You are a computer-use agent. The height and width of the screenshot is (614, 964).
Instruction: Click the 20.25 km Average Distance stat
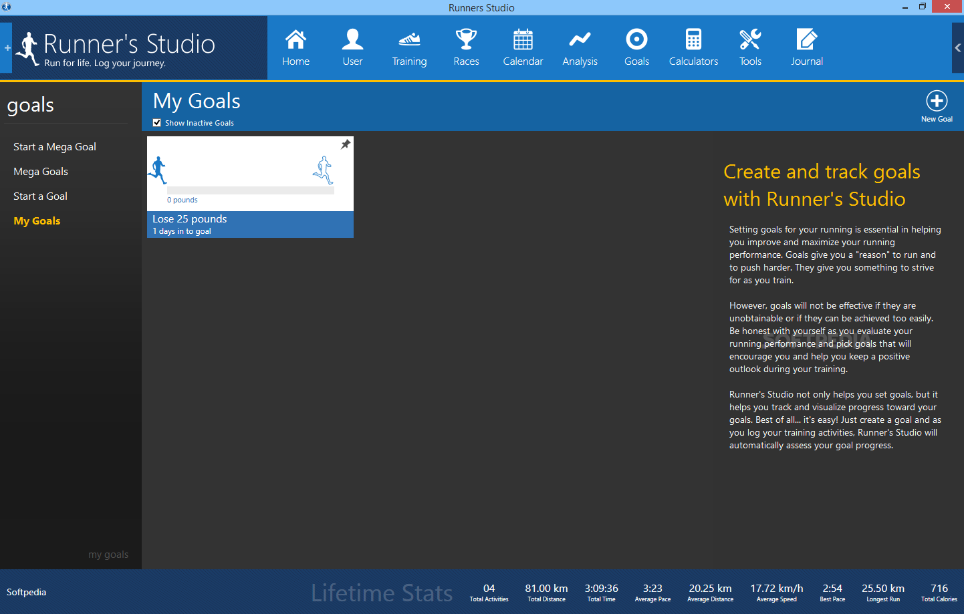pos(711,593)
